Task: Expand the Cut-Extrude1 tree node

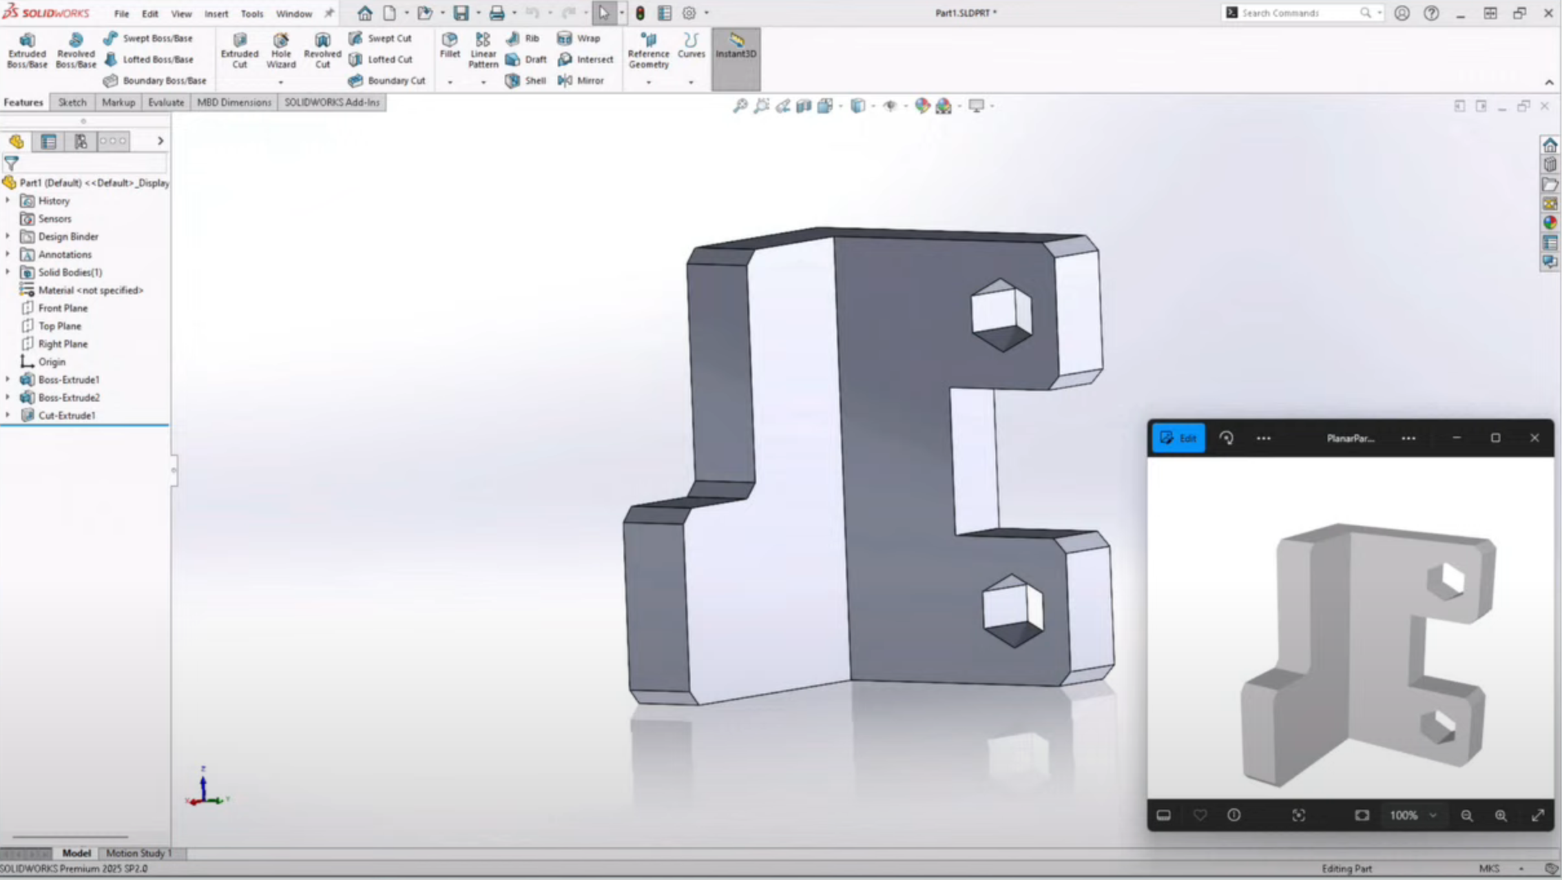Action: click(x=8, y=416)
